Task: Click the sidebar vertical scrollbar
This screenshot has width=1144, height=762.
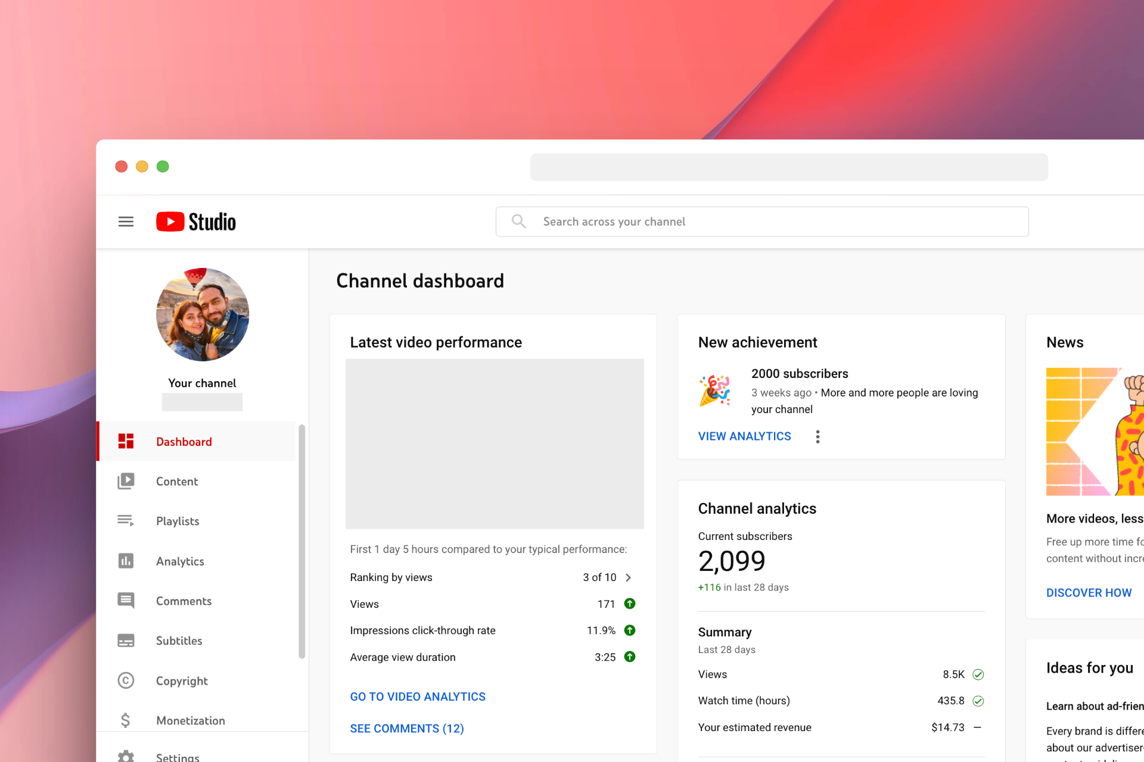Action: click(302, 542)
